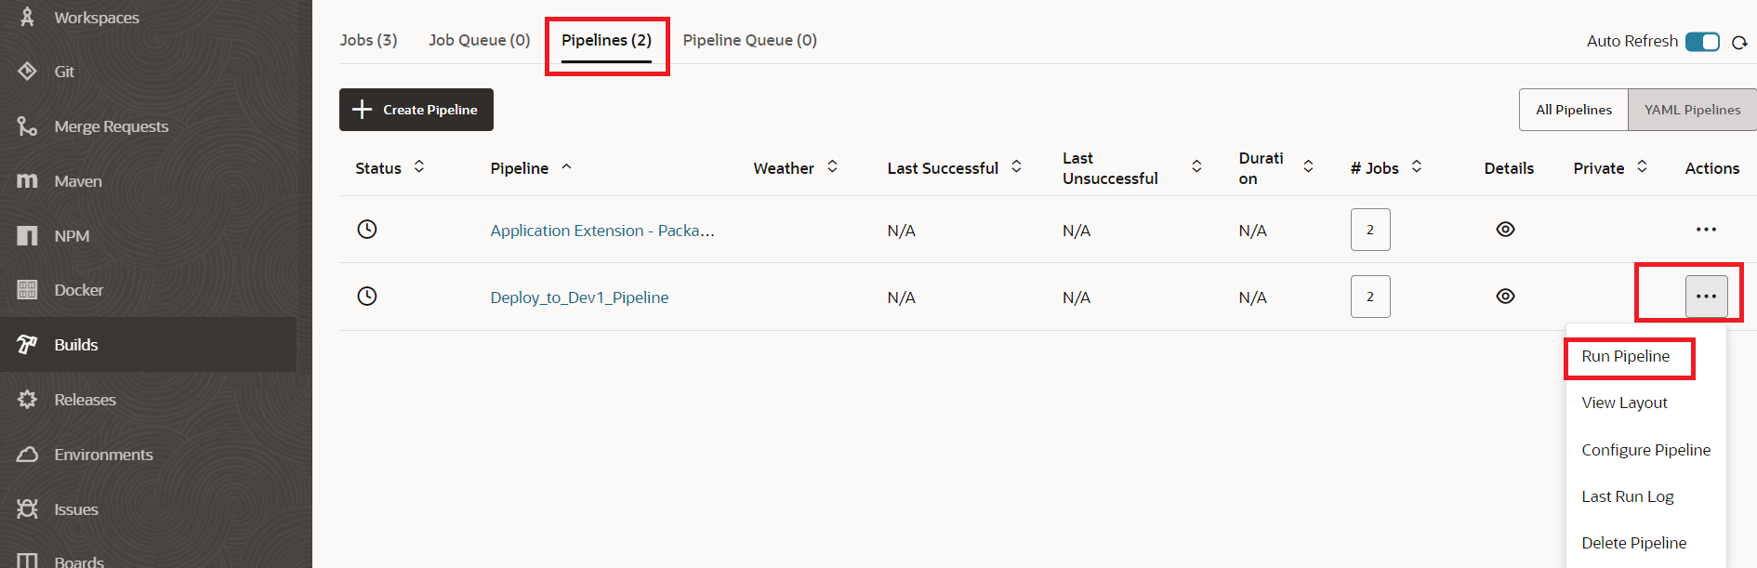The height and width of the screenshot is (568, 1757).
Task: Sort pipelines by Status column
Action: coord(419,167)
